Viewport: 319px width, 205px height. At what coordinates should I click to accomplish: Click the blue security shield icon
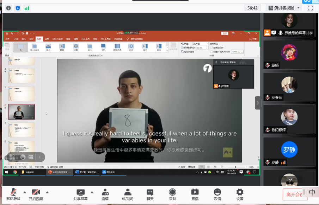[x=18, y=8]
